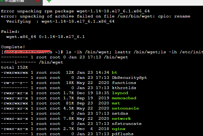Screen dimensions: 203x136
Task: Click the green nginx script name
Action: tap(118, 129)
